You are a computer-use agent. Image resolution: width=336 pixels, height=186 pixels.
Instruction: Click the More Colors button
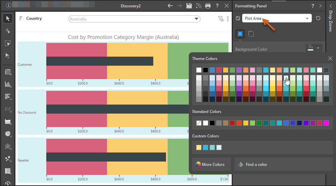(x=210, y=165)
